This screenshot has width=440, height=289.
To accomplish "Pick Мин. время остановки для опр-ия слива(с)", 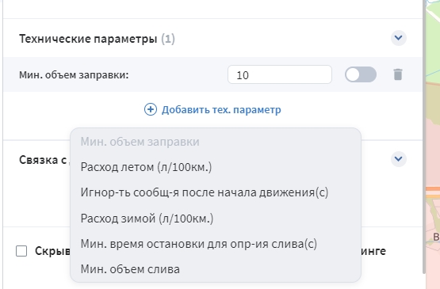I will [199, 244].
